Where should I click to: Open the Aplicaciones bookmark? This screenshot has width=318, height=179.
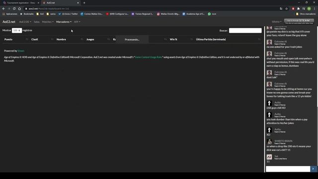point(10,14)
